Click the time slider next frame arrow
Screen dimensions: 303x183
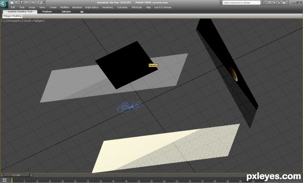click(x=31, y=175)
